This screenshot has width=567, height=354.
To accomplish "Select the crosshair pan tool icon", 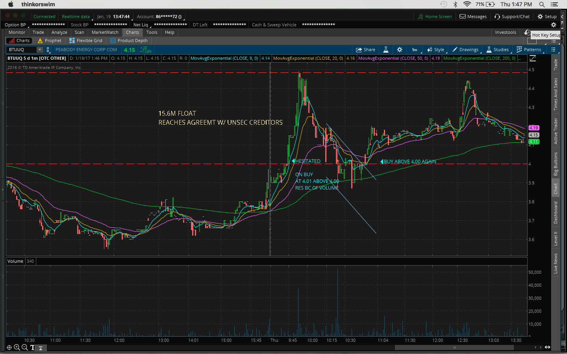I will click(x=9, y=347).
